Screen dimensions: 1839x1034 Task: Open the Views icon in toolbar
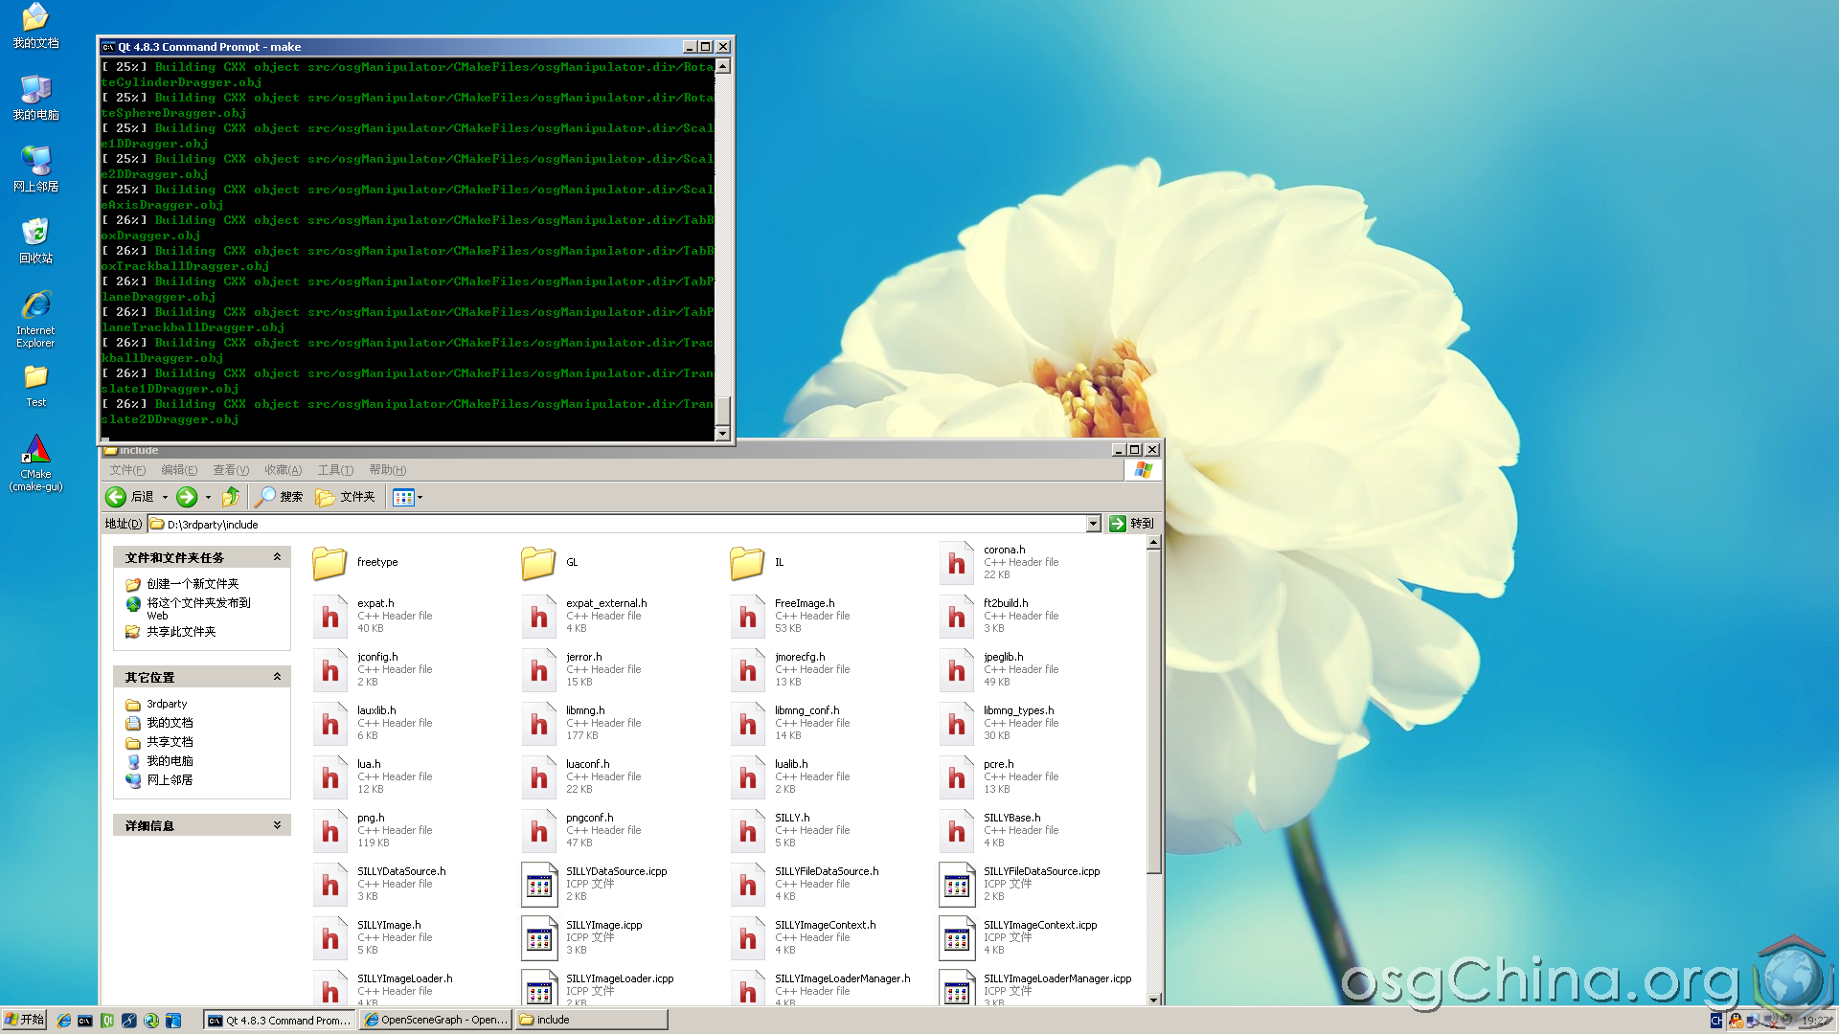pyautogui.click(x=403, y=497)
